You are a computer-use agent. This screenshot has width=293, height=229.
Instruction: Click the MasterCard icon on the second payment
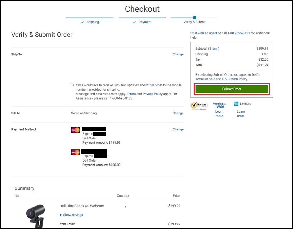[x=75, y=152]
